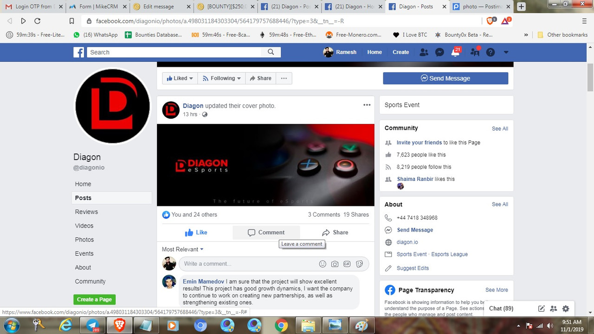This screenshot has height=334, width=594.
Task: Select Community in the page sidebar
Action: point(90,282)
